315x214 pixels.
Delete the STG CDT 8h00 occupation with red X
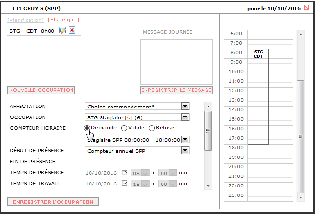pyautogui.click(x=72, y=30)
